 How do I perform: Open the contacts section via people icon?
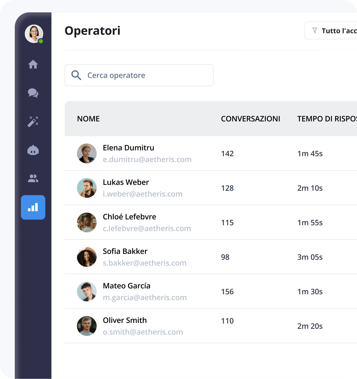point(33,178)
